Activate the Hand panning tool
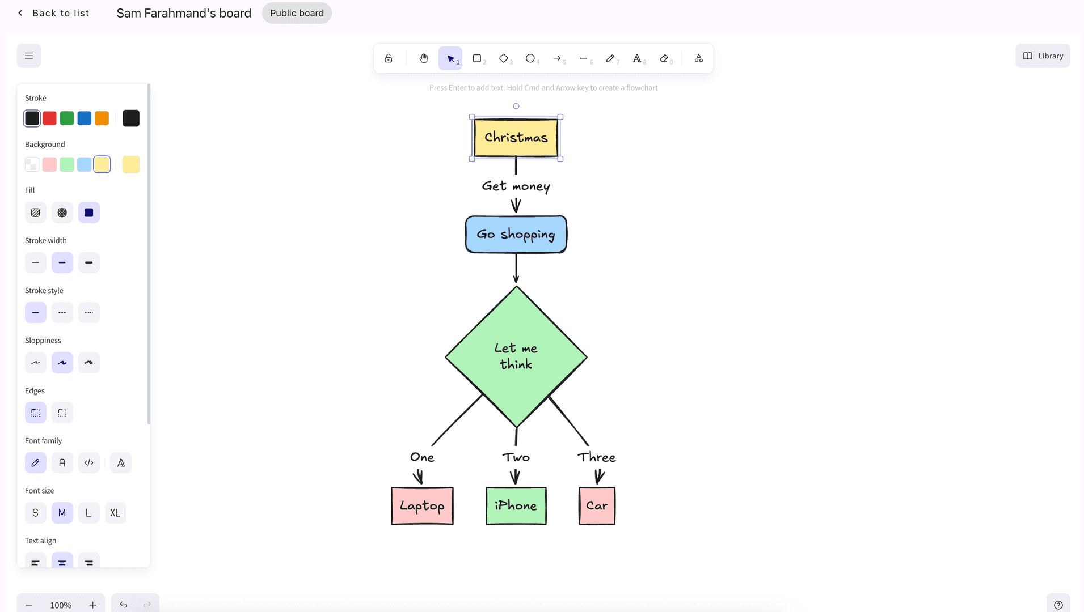 click(424, 58)
